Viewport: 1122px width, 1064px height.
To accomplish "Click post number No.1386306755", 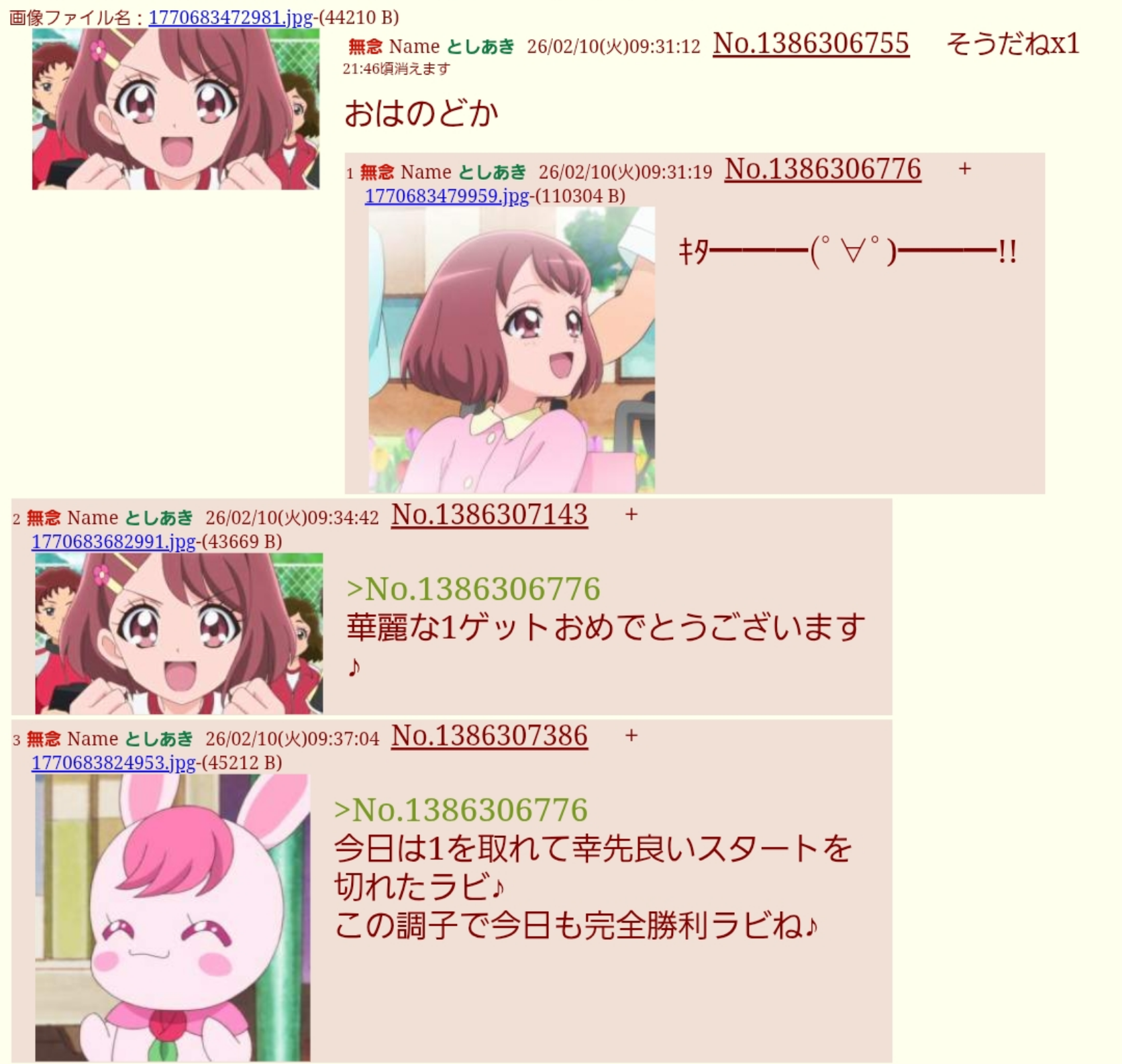I will (811, 44).
